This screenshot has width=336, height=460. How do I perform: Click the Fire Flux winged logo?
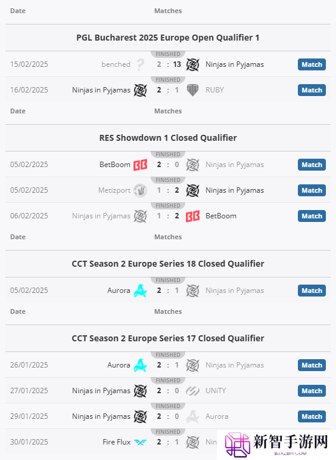coord(141,442)
